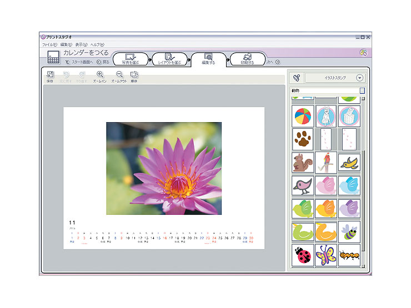Click the stamp tool icon beside イラストスタンプ
Viewport: 411px width, 308px height.
point(297,78)
